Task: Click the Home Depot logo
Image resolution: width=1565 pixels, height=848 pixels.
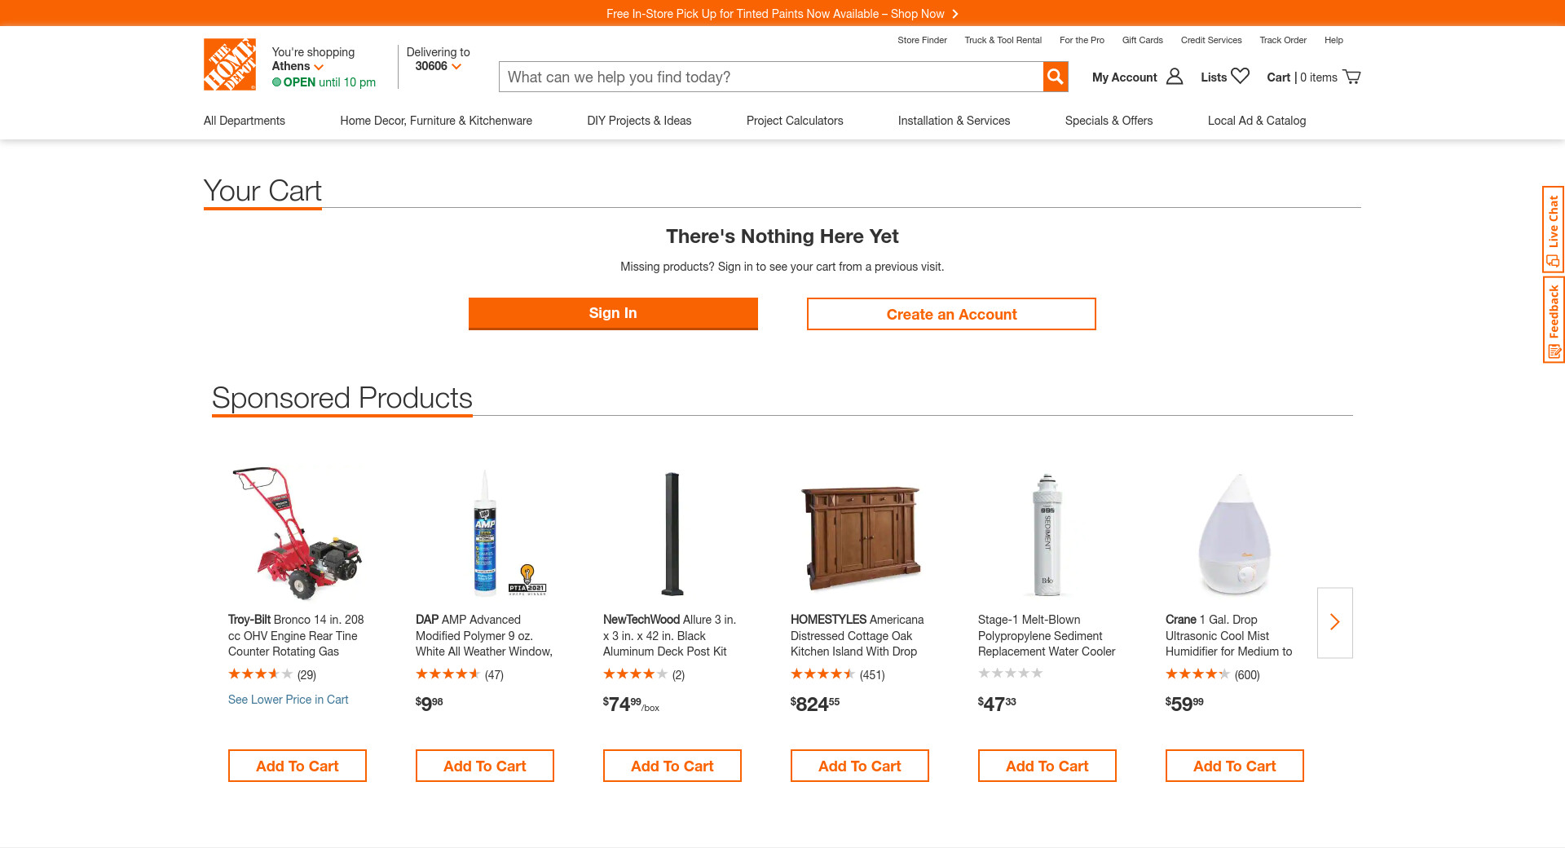Action: [x=229, y=64]
